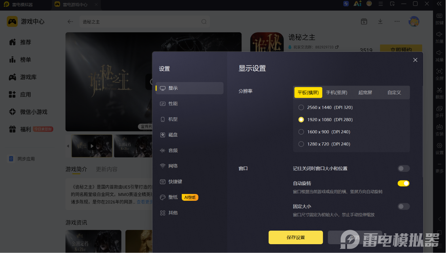Open 性能 settings category
This screenshot has width=446, height=253.
click(x=190, y=104)
